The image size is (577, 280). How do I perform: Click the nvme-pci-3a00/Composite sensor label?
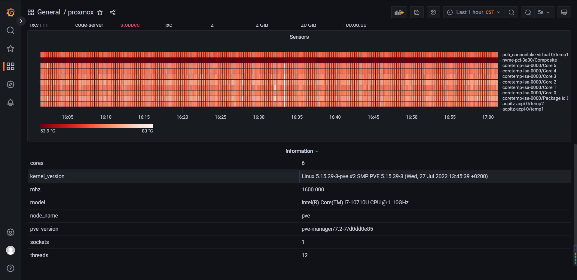click(x=530, y=60)
